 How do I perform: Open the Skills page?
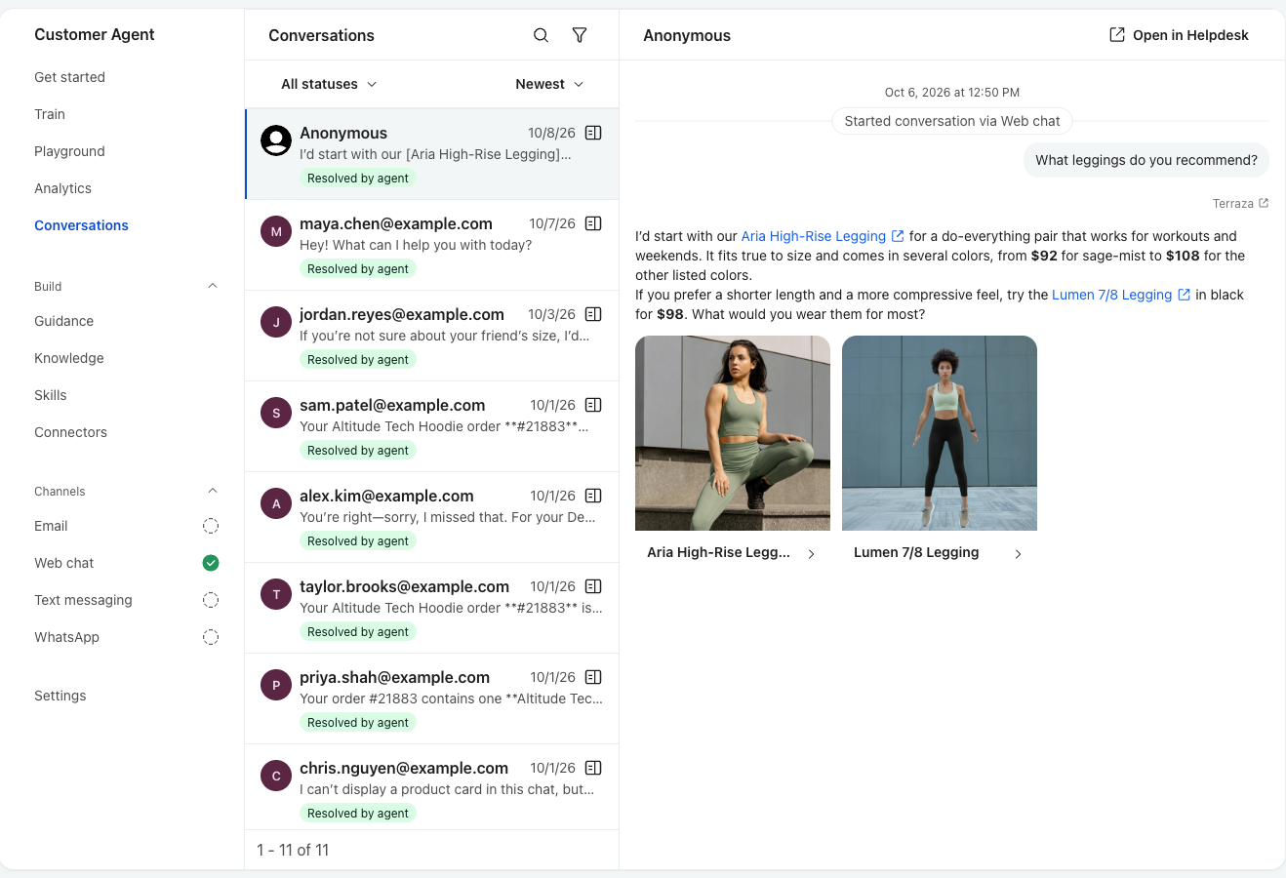click(x=51, y=395)
